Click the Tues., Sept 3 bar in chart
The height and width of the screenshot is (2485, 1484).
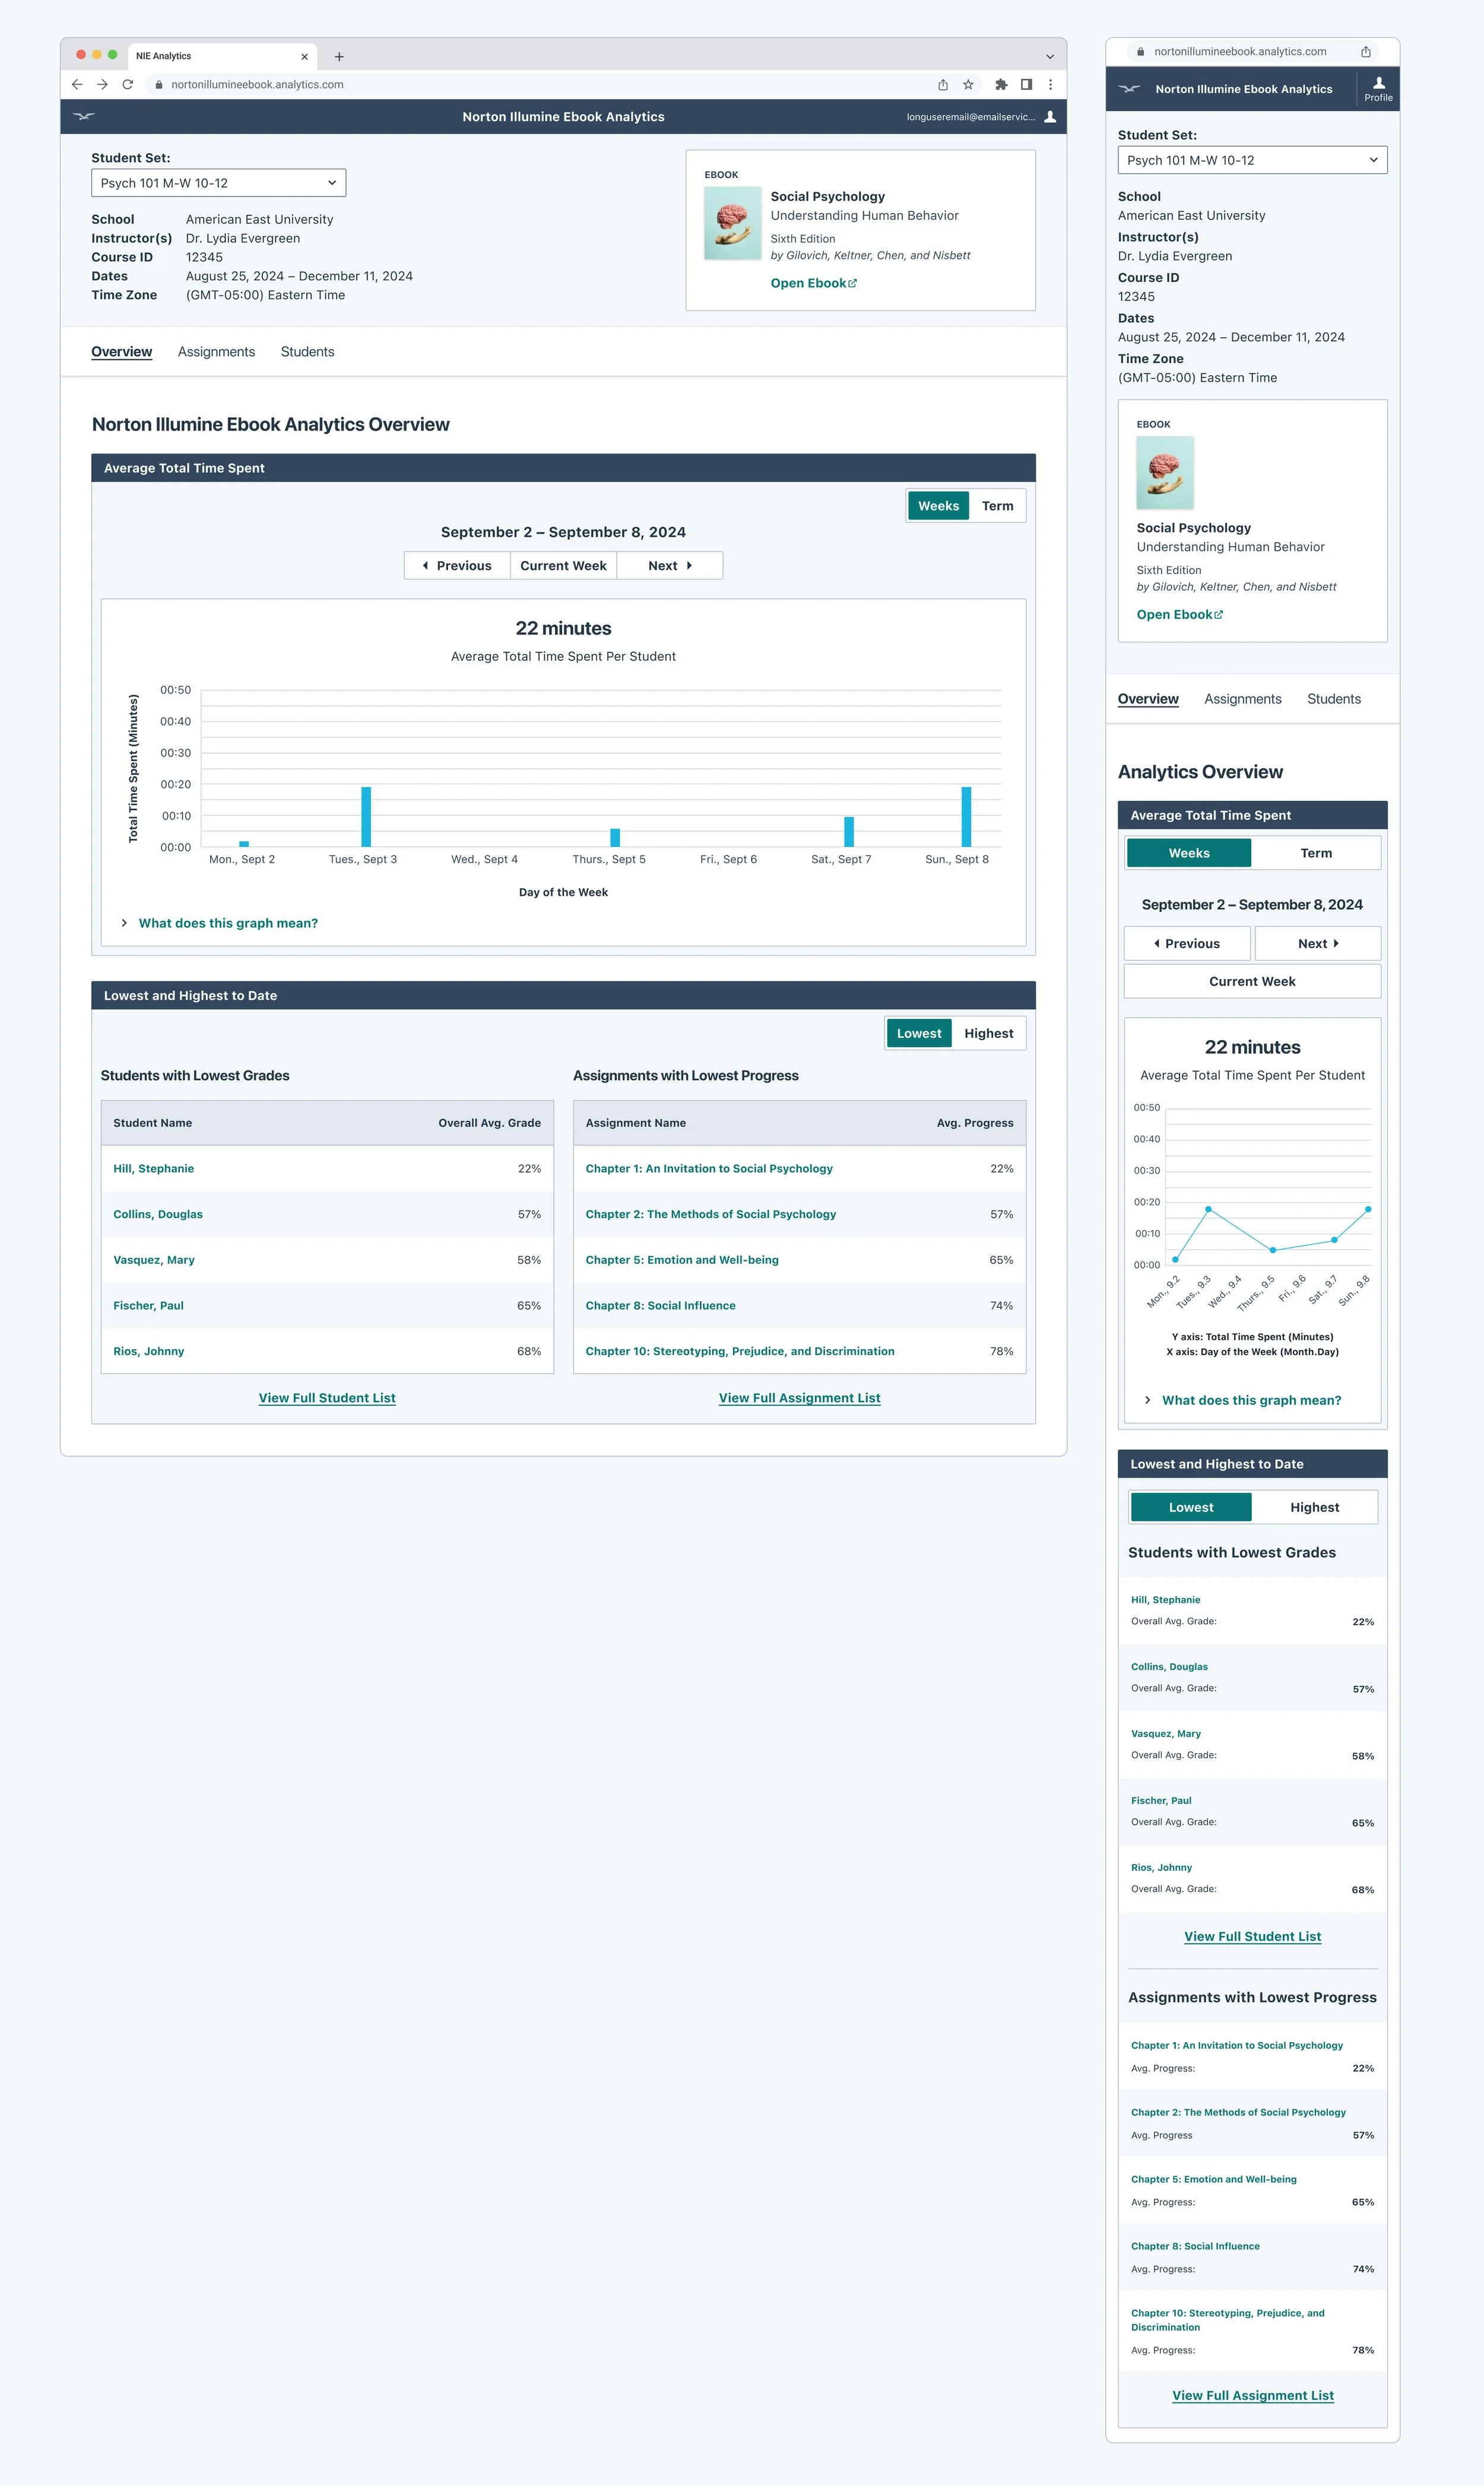[366, 817]
